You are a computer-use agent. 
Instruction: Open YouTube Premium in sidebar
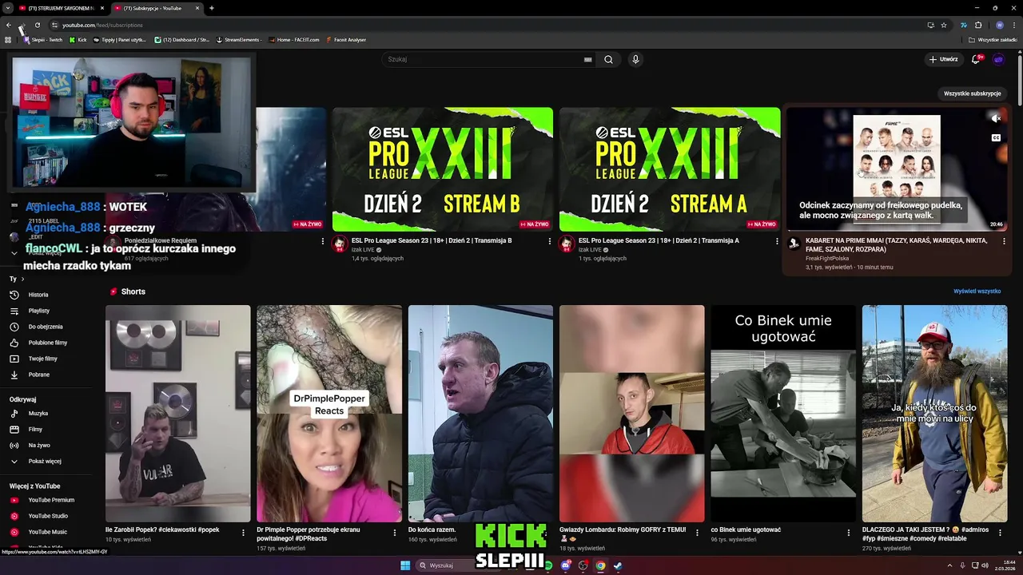(50, 500)
